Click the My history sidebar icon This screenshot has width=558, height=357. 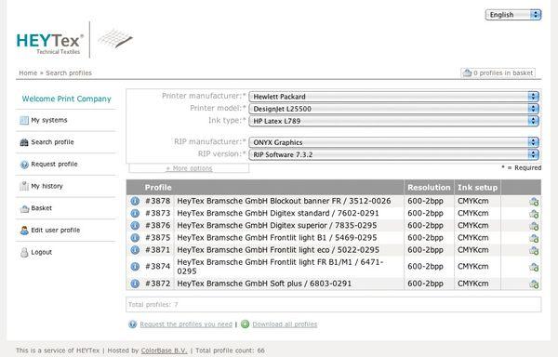pyautogui.click(x=24, y=186)
